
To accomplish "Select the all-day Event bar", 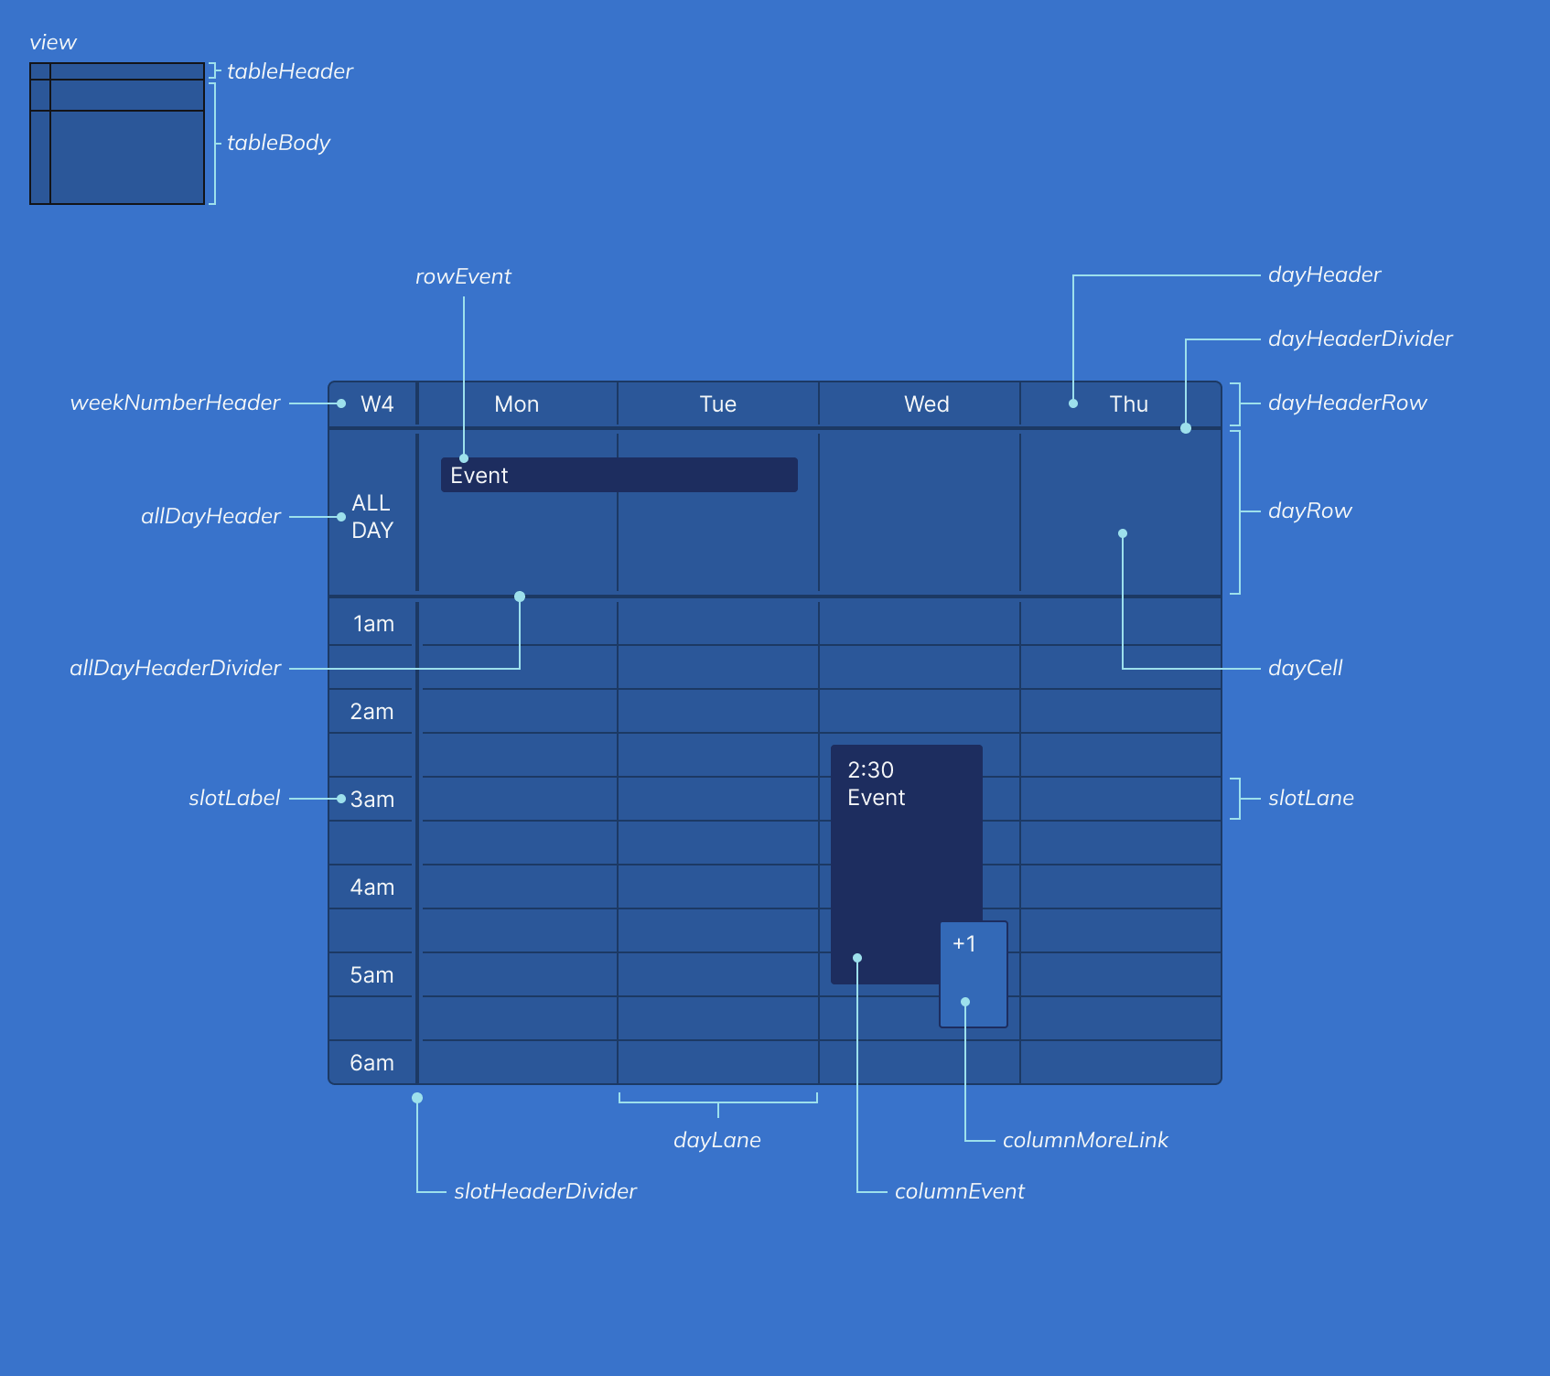I will 619,475.
